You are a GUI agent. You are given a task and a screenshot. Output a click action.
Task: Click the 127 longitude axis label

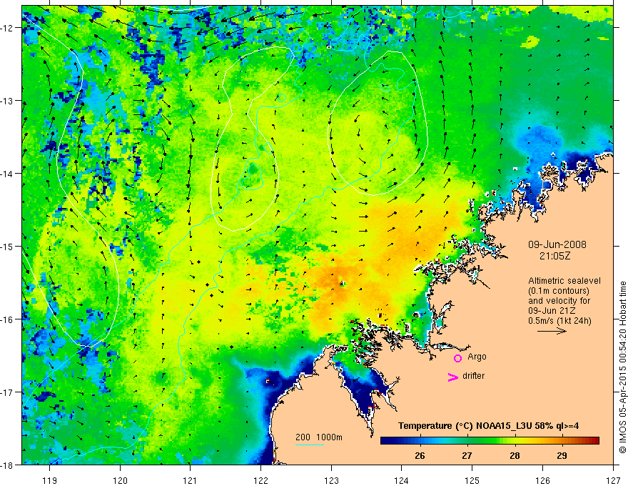coord(613,480)
